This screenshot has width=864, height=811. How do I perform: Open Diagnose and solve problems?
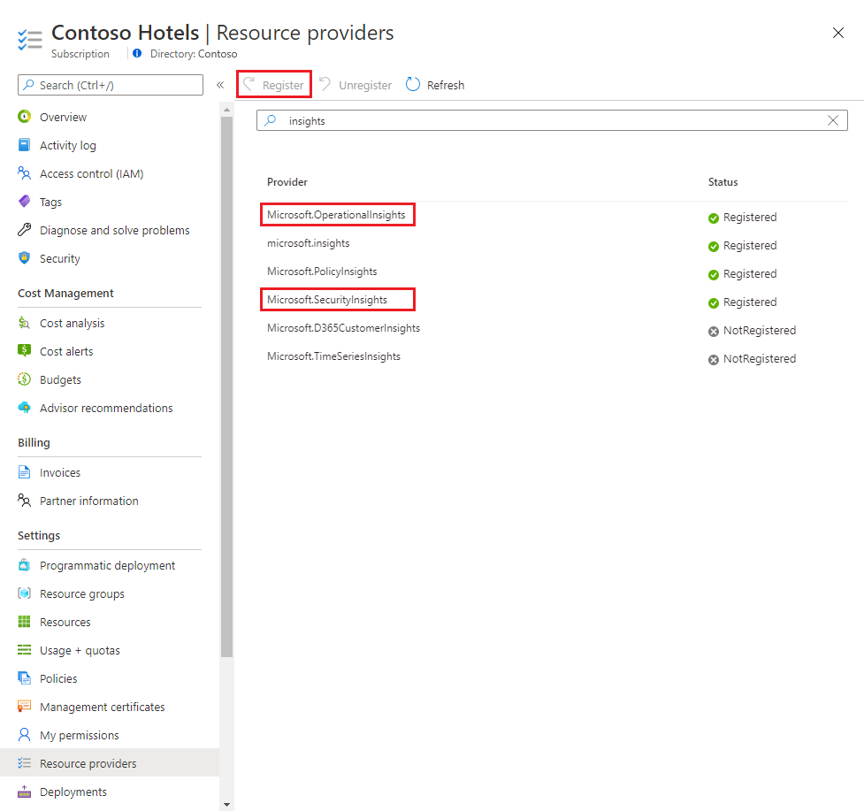pyautogui.click(x=114, y=230)
